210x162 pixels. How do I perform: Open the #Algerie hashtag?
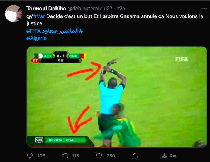(36, 38)
